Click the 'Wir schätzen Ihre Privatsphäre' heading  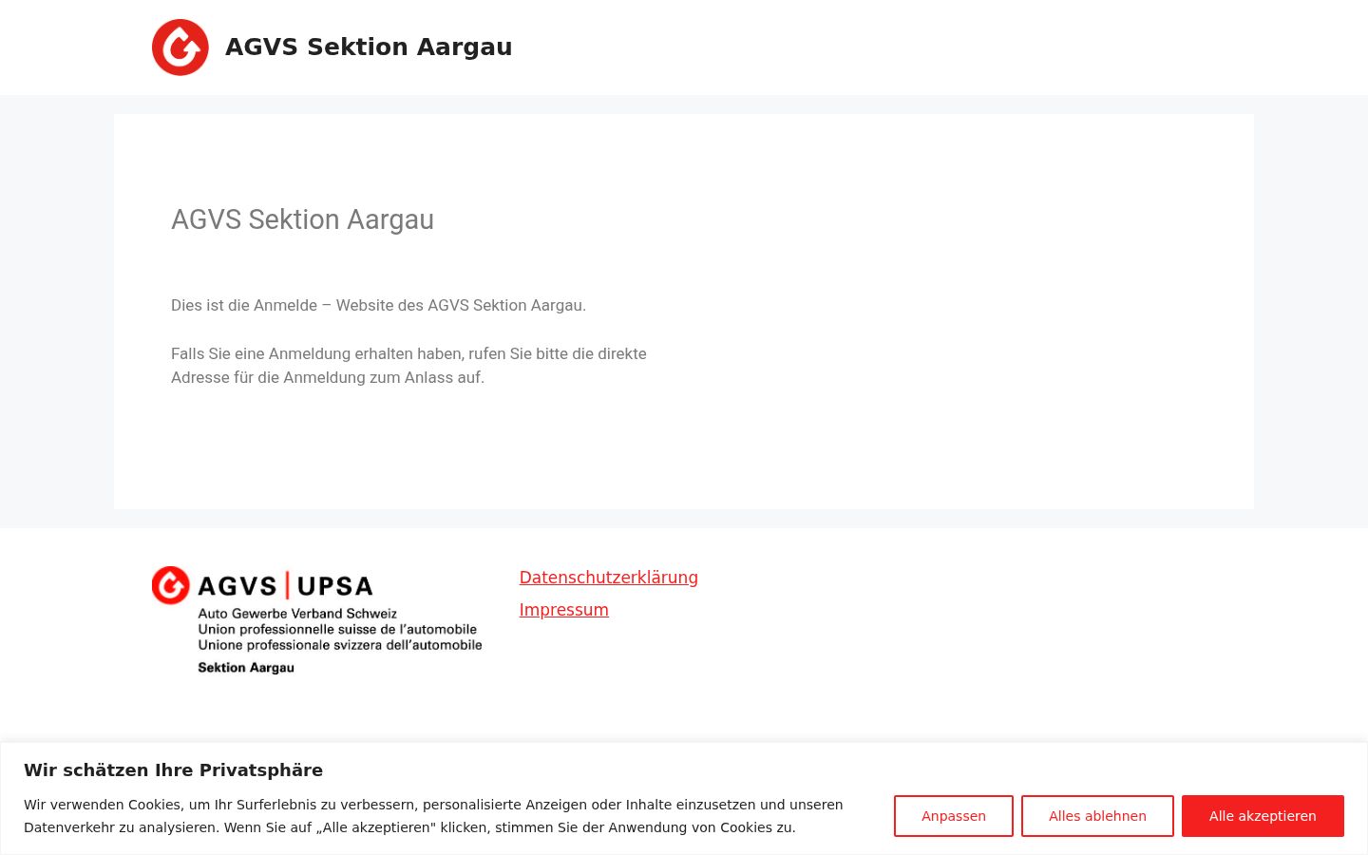click(x=173, y=770)
